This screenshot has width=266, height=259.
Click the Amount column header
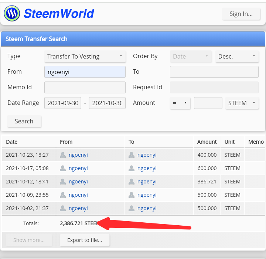(x=207, y=142)
